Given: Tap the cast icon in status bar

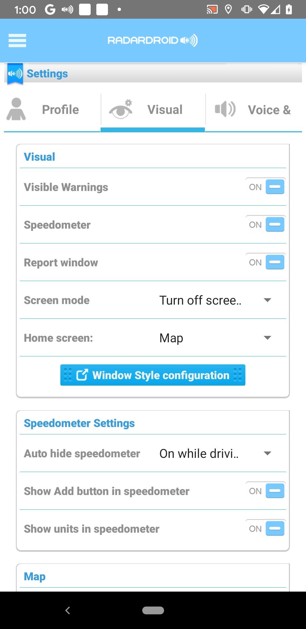Looking at the screenshot, I should click(212, 10).
